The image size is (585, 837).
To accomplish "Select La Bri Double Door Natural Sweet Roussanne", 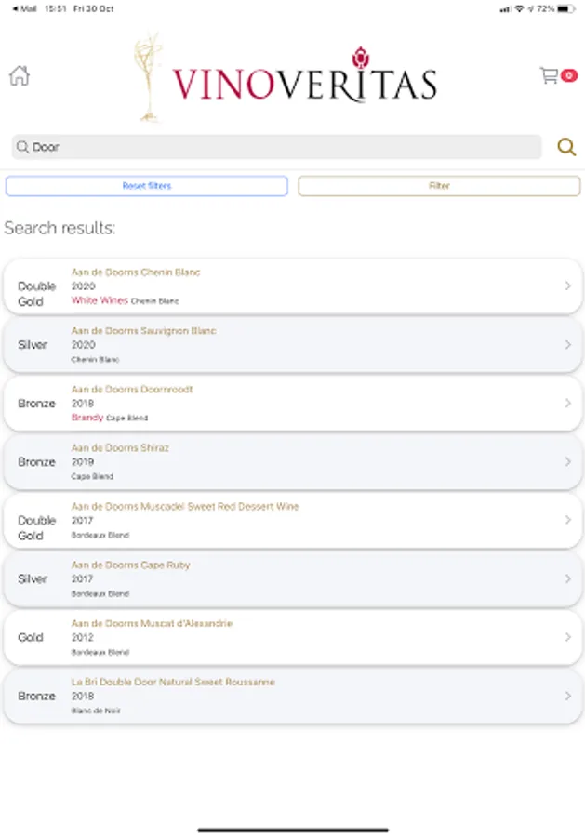I will click(x=293, y=696).
